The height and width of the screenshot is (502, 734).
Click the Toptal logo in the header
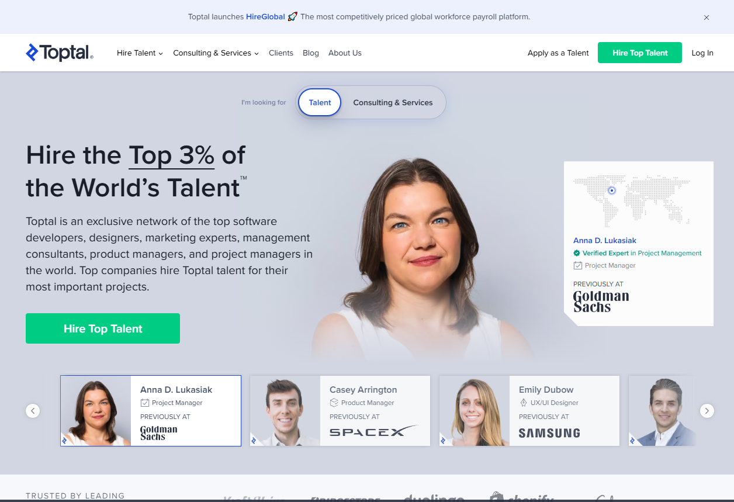59,53
